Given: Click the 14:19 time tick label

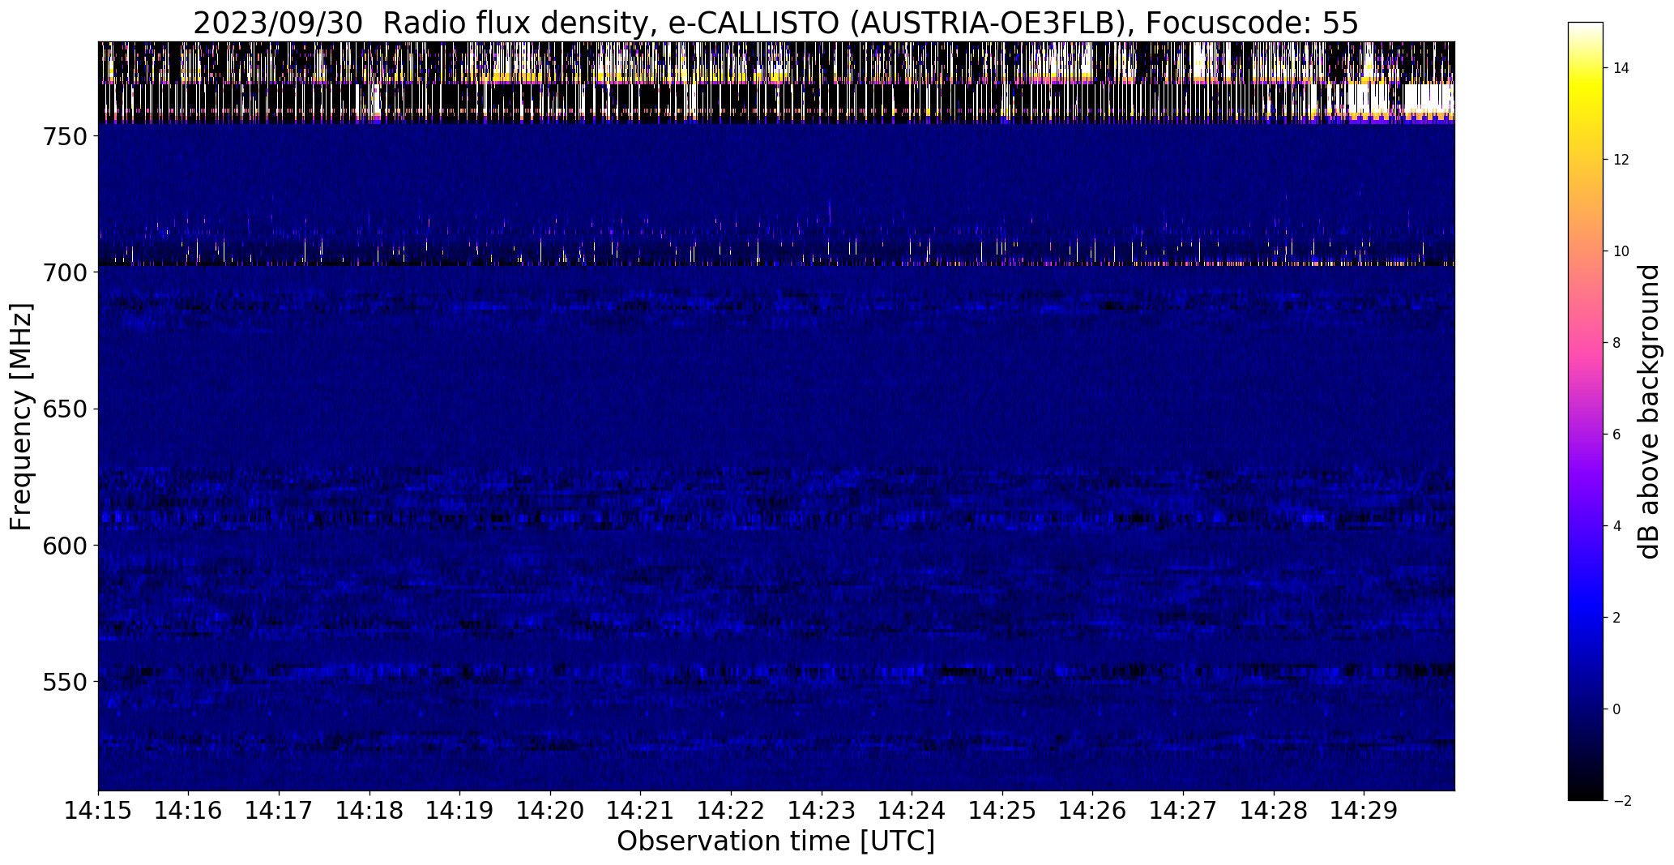Looking at the screenshot, I should pos(460,811).
